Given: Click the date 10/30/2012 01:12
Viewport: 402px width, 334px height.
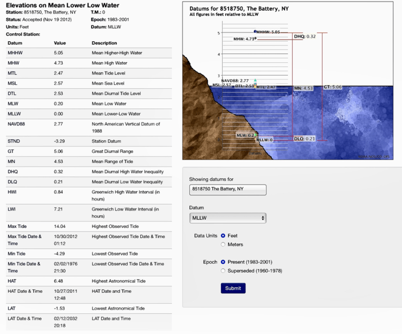Looking at the screenshot, I should 66,240.
